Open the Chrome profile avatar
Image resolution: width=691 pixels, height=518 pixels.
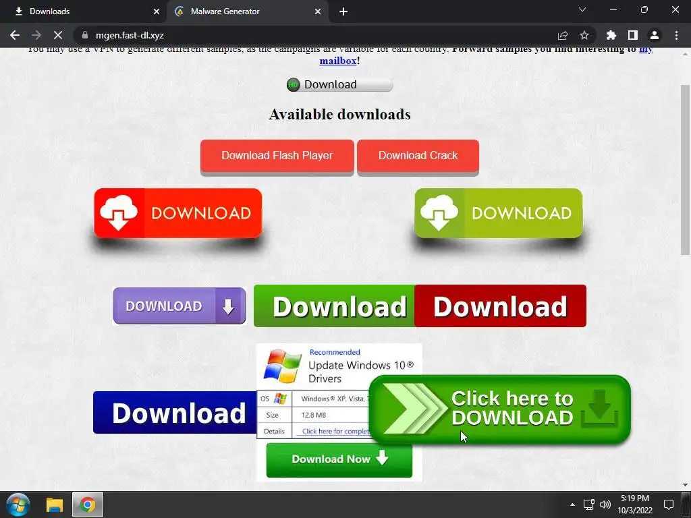pyautogui.click(x=655, y=35)
